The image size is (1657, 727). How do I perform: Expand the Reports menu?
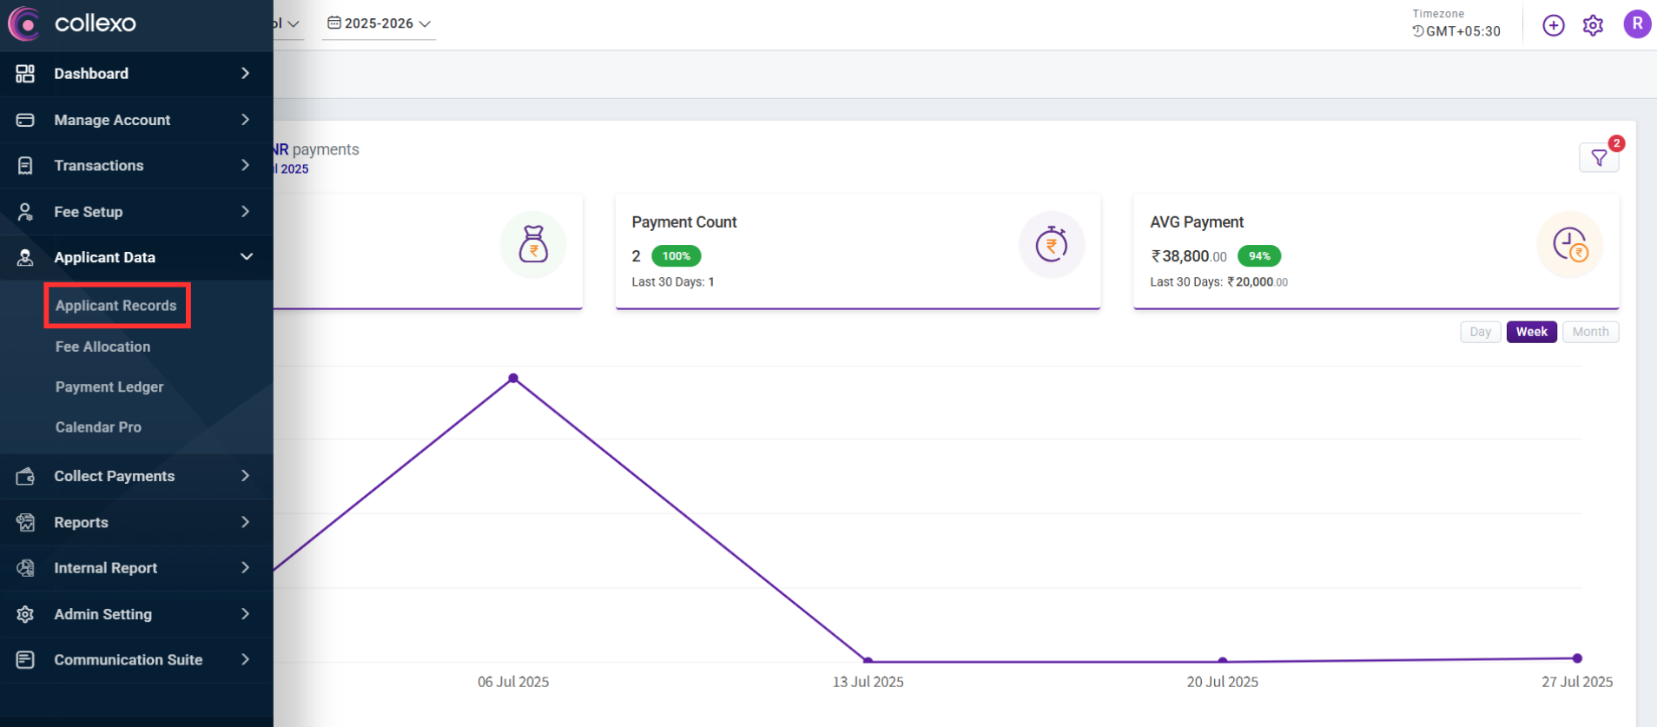pyautogui.click(x=136, y=522)
